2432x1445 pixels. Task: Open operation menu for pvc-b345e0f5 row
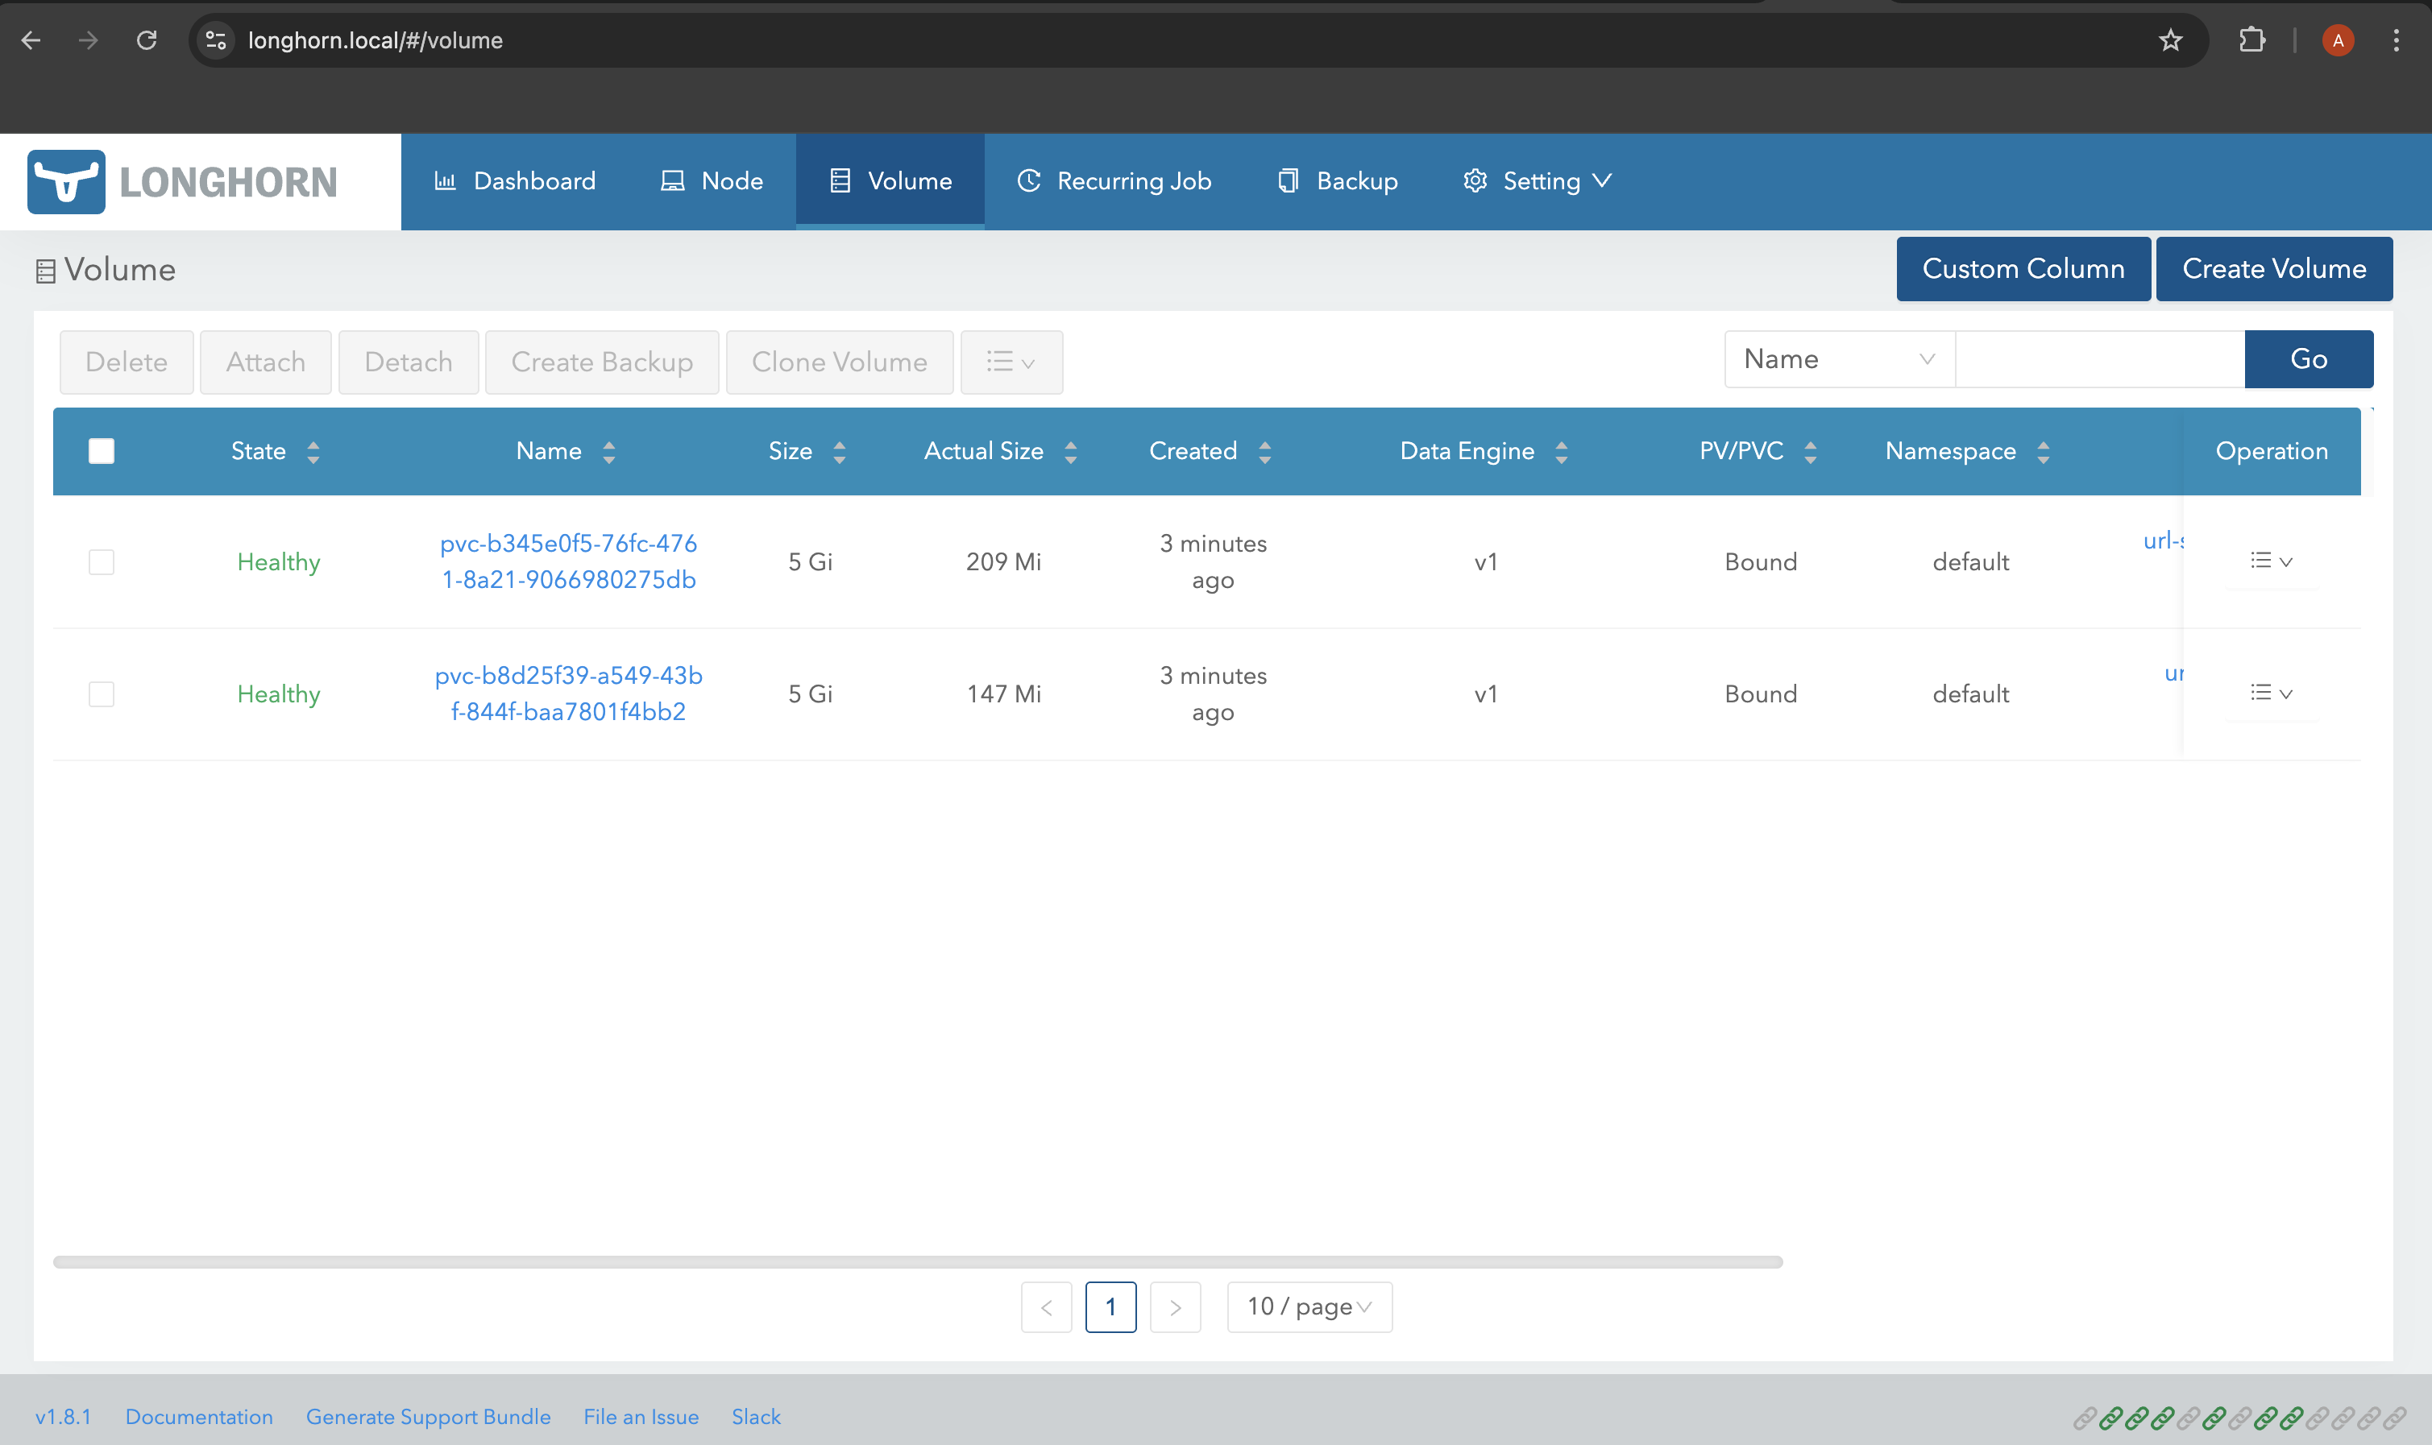pos(2270,561)
